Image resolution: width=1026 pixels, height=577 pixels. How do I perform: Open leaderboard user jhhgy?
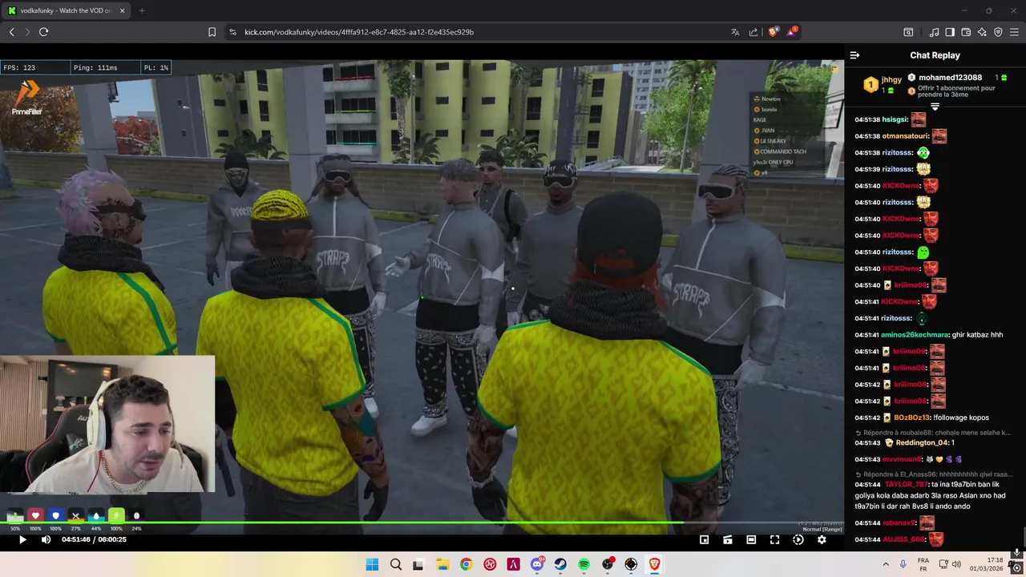[x=891, y=79]
